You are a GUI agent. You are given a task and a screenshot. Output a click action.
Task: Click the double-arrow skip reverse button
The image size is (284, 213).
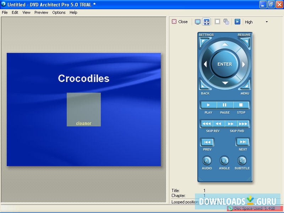pyautogui.click(x=218, y=124)
